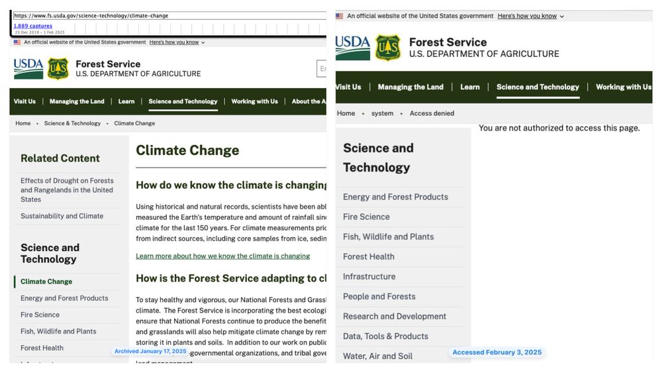The width and height of the screenshot is (662, 373).
Task: Open Water, Air and Soil in right sidebar
Action: (378, 356)
